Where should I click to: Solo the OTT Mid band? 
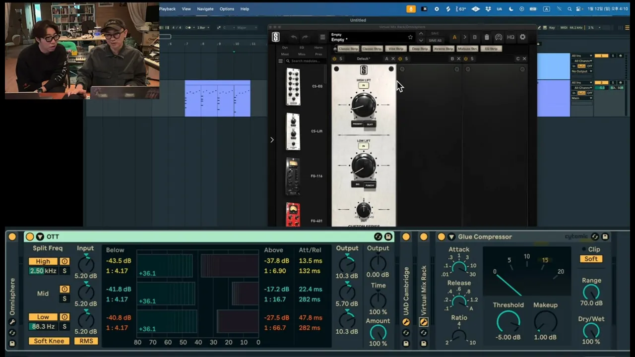64,298
